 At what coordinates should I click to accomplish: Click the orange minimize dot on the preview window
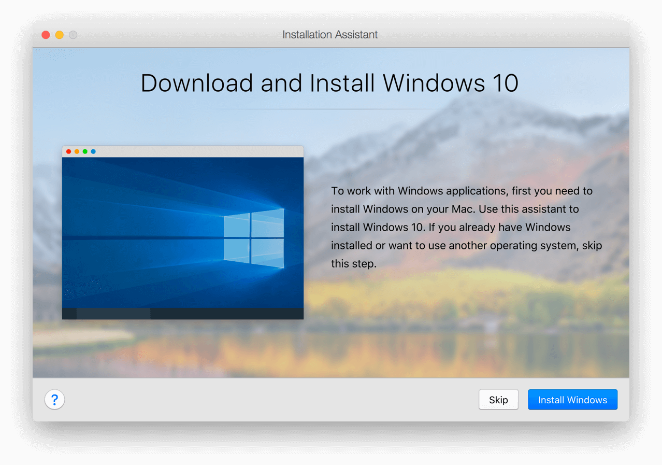[77, 151]
